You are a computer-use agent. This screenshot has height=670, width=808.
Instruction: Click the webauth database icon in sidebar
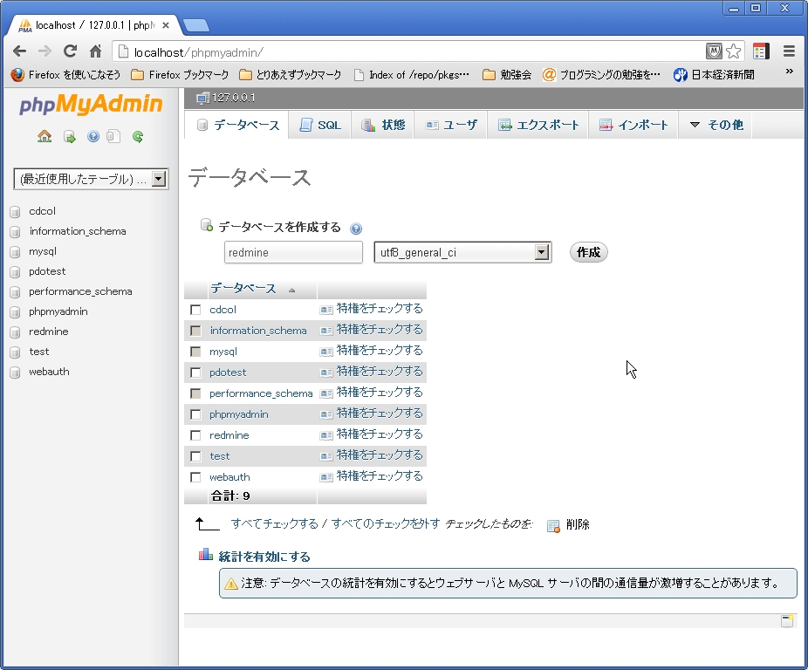(16, 373)
